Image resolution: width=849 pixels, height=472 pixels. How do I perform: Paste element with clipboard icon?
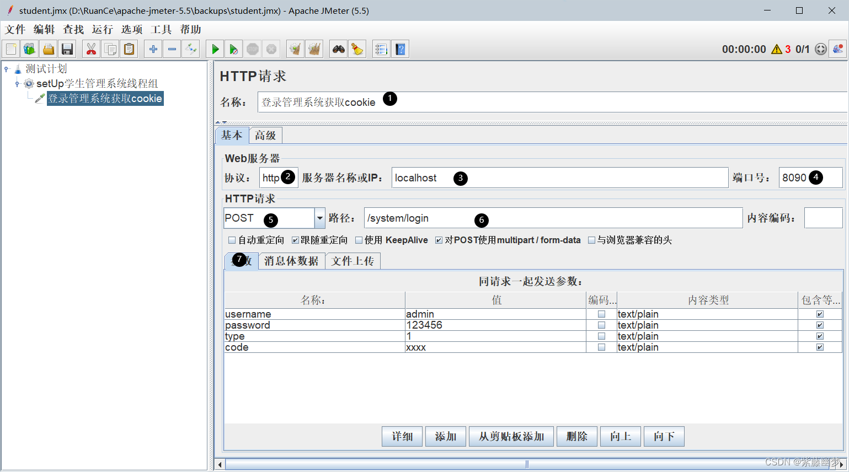129,49
